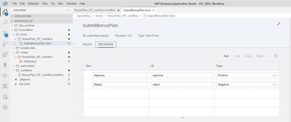This screenshot has width=291, height=122.
Task: Open the Go menu
Action: (53, 3)
